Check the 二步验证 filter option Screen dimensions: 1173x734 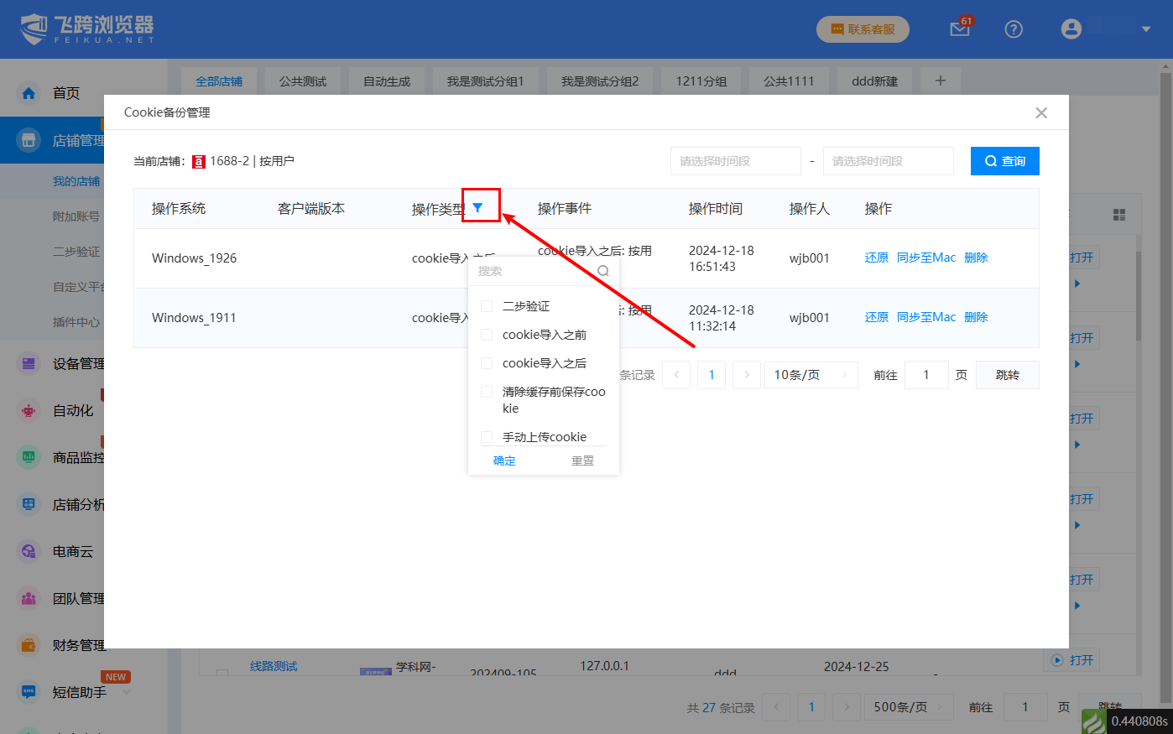click(x=487, y=307)
